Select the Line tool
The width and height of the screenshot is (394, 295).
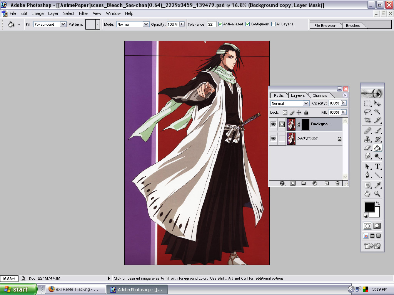[377, 175]
